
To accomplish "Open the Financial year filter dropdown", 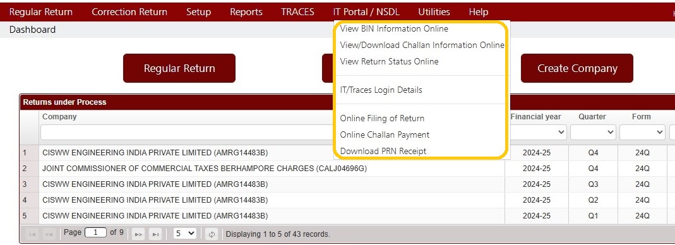I will tap(538, 133).
